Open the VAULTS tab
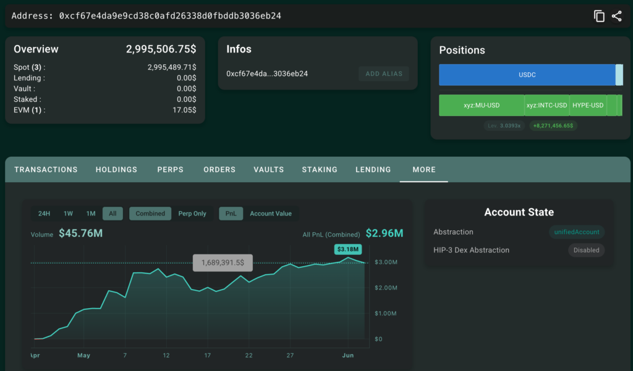633x371 pixels. click(x=269, y=170)
